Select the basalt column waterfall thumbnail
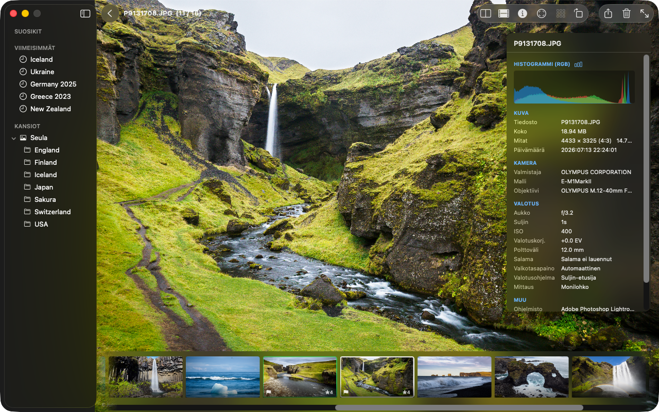 coord(146,377)
